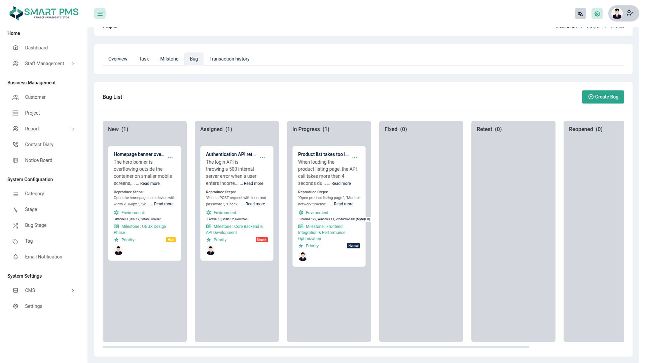Click the Bug Stage sidebar icon
Image resolution: width=646 pixels, height=363 pixels.
click(x=15, y=226)
